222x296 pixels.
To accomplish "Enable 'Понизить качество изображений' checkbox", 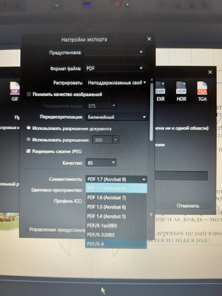I will pyautogui.click(x=29, y=94).
